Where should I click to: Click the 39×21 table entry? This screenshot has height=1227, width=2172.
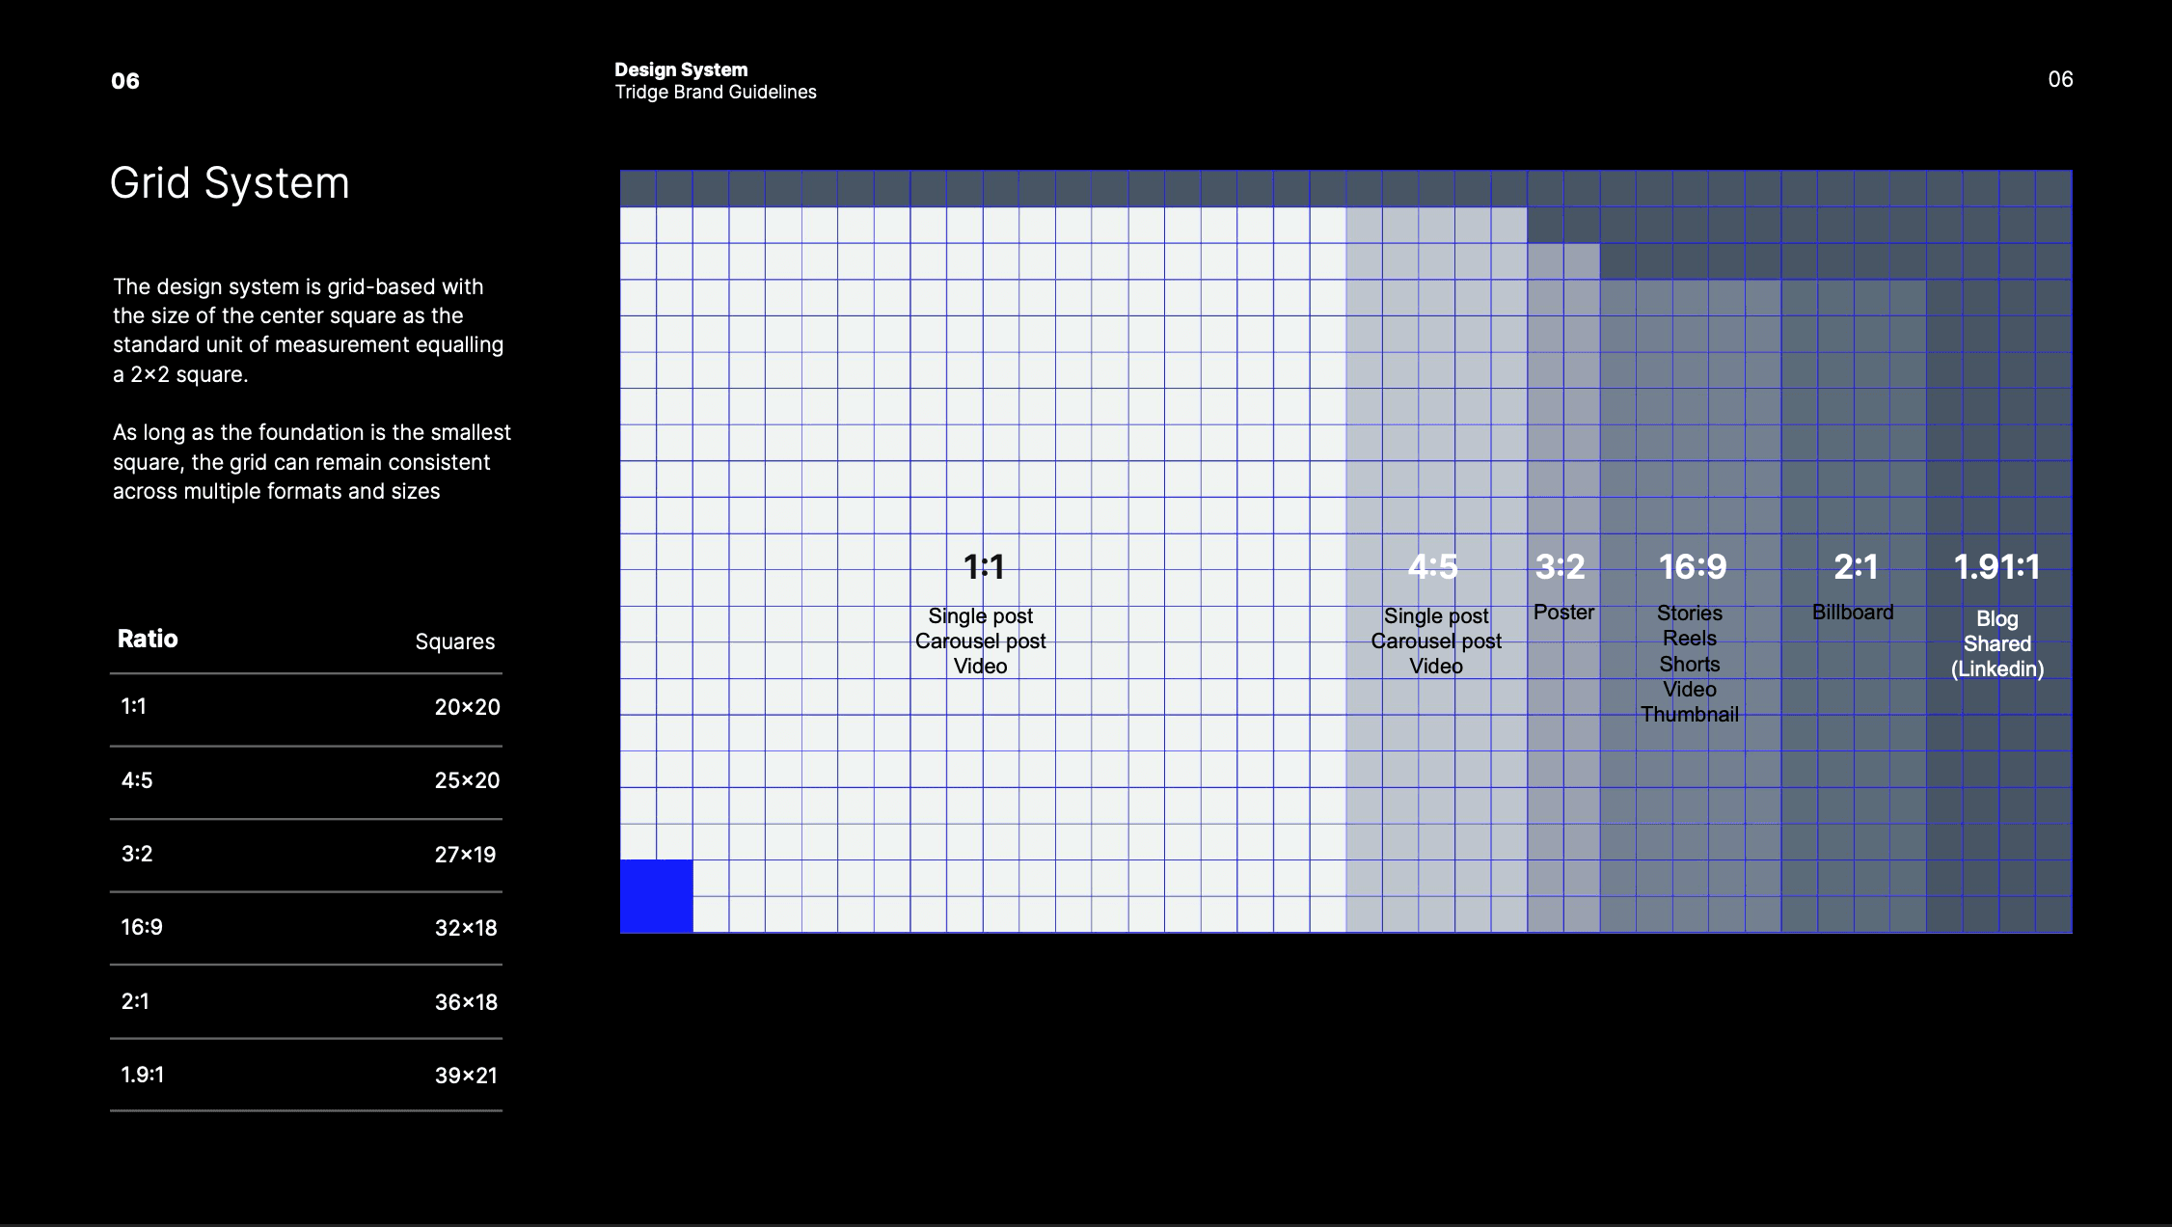tap(466, 1076)
